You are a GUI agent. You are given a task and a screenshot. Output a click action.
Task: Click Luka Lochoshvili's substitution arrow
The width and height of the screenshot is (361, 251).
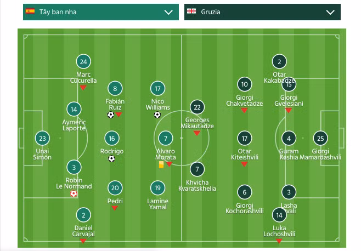(x=279, y=241)
